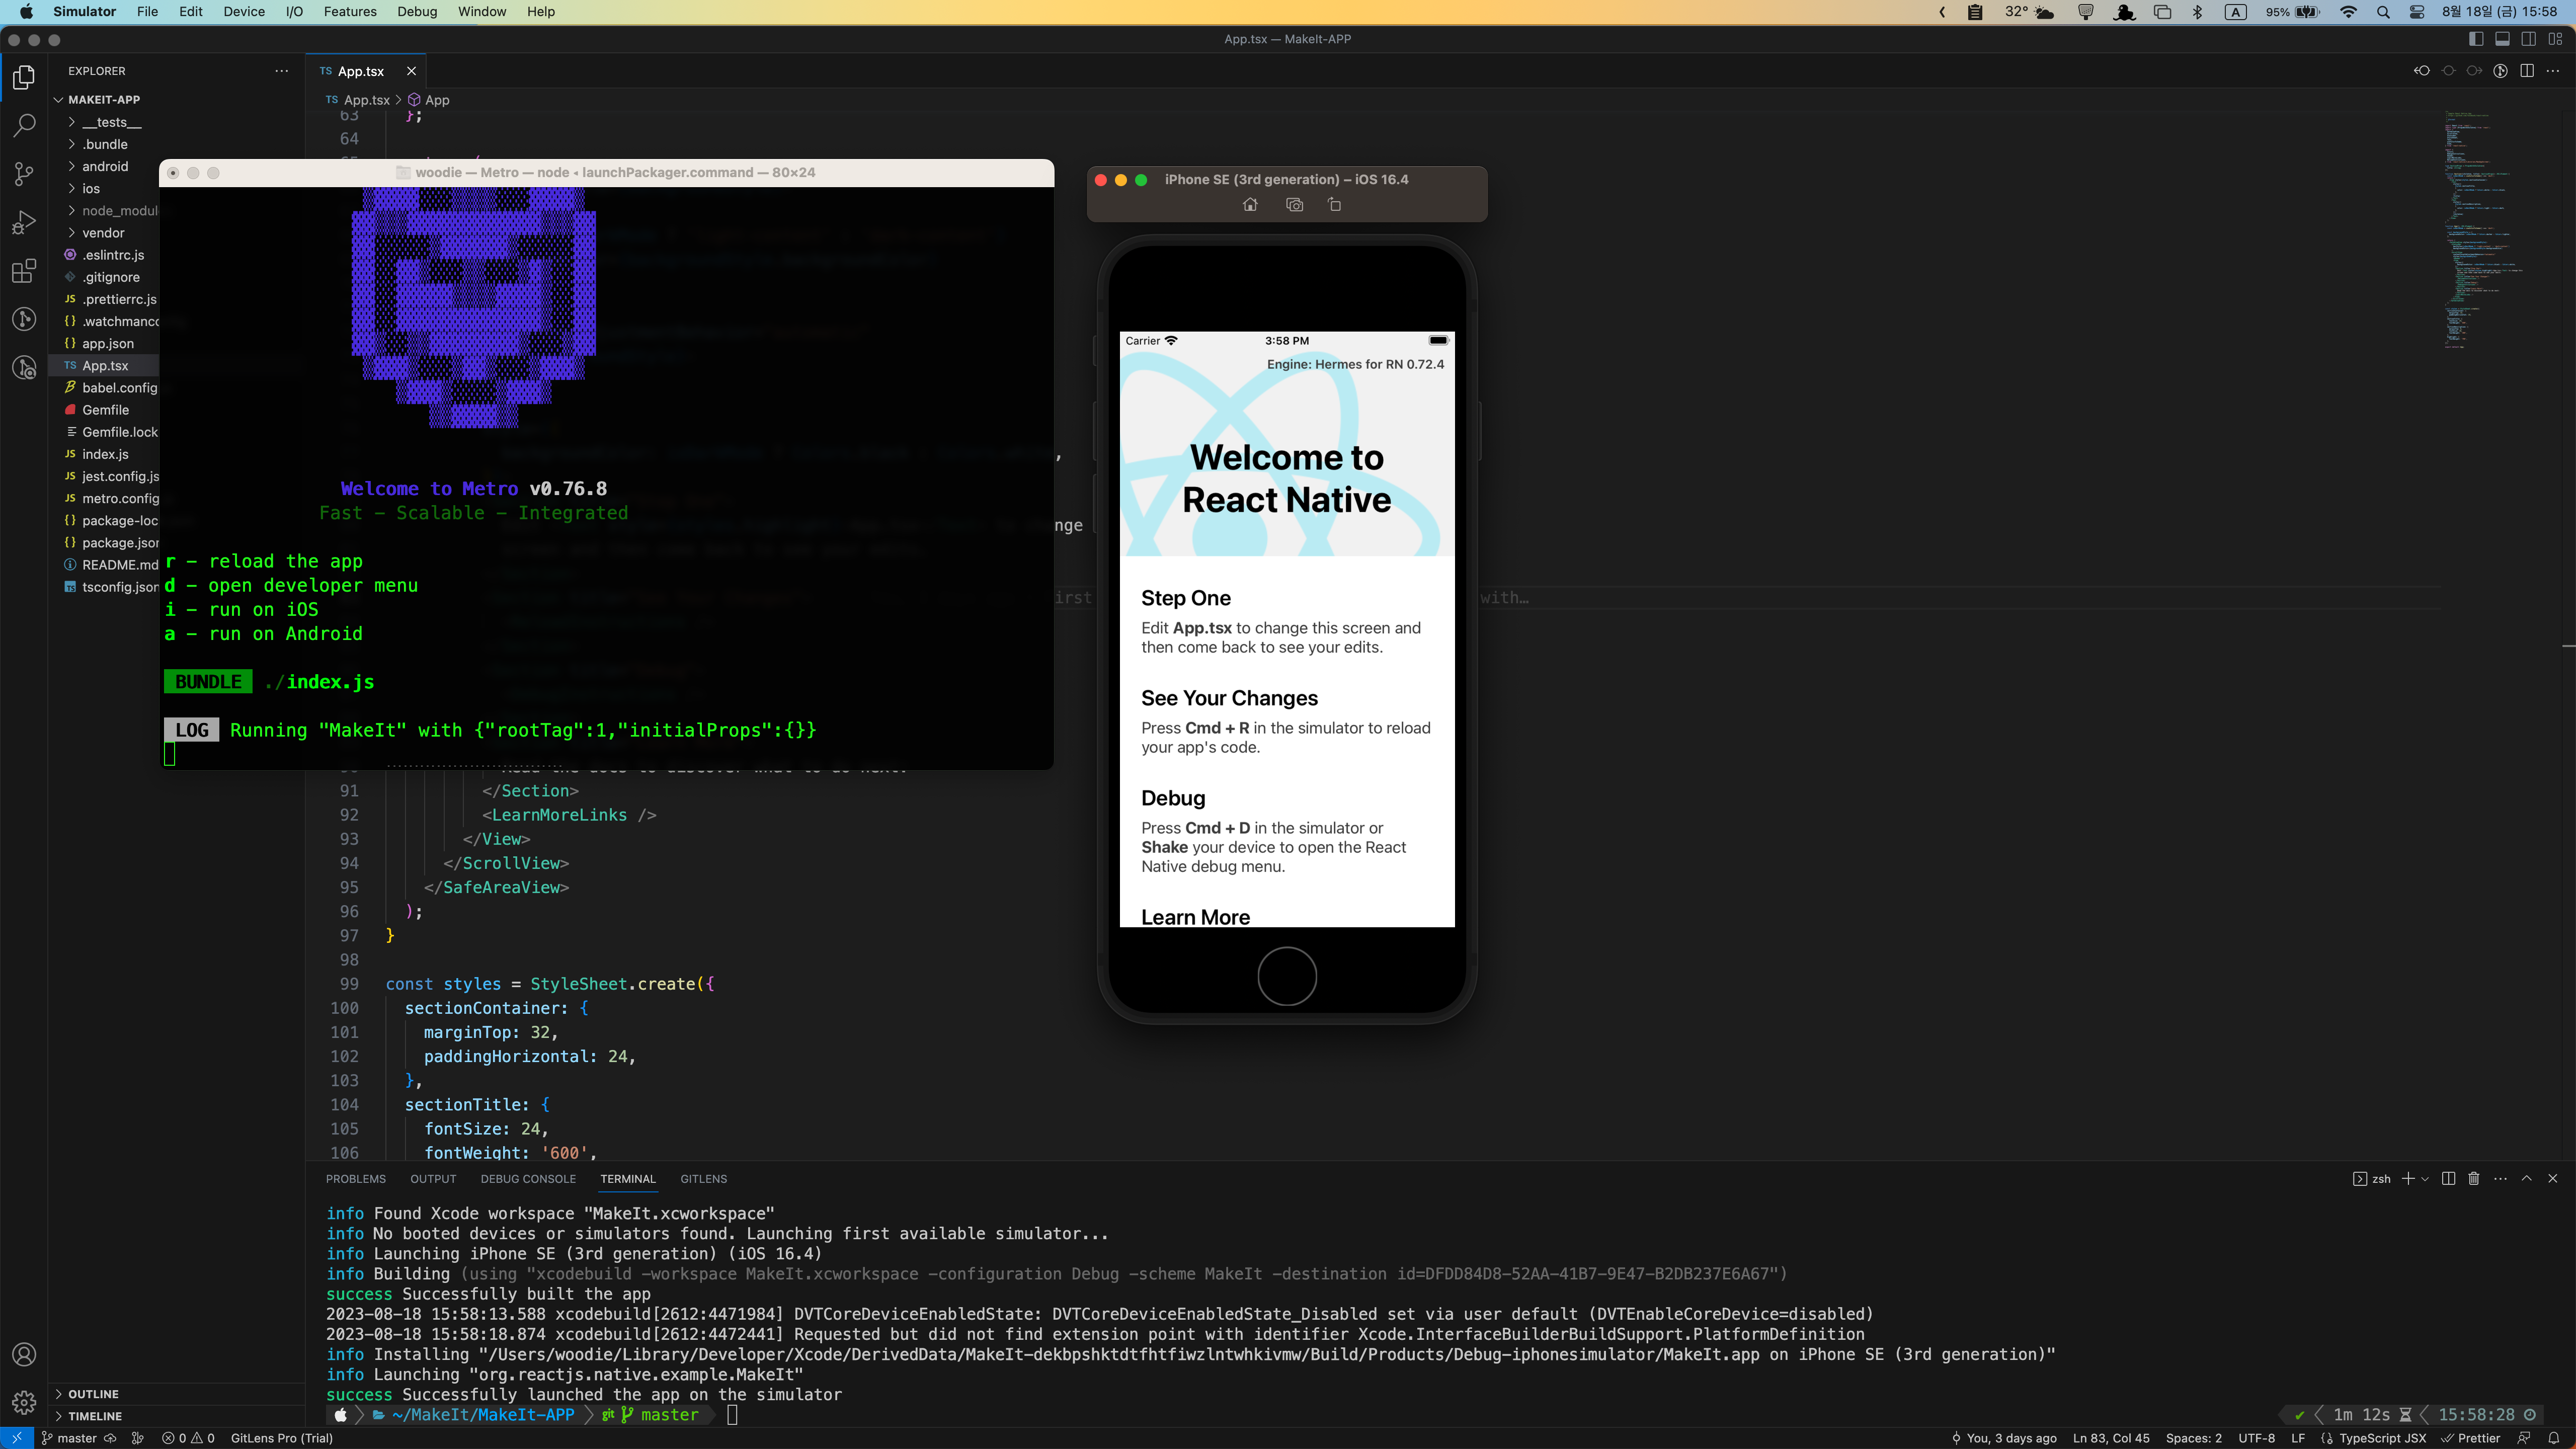The width and height of the screenshot is (2576, 1449).
Task: Open the new terminal launch profile dropdown
Action: tap(2425, 1180)
